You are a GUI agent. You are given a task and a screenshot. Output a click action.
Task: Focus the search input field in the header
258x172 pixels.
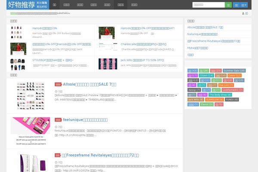(x=209, y=5)
